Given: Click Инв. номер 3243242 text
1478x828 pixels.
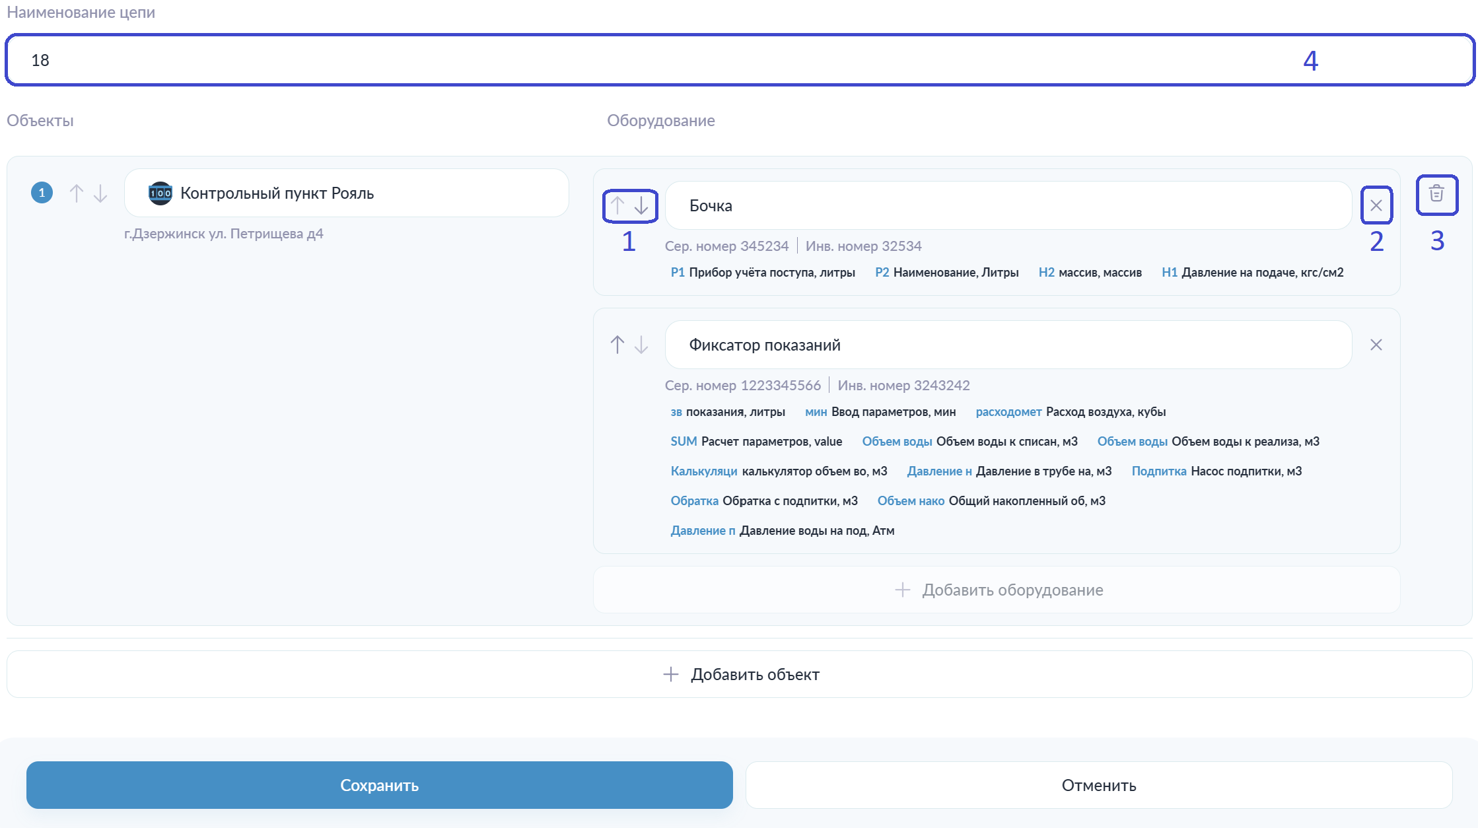Looking at the screenshot, I should (x=903, y=385).
